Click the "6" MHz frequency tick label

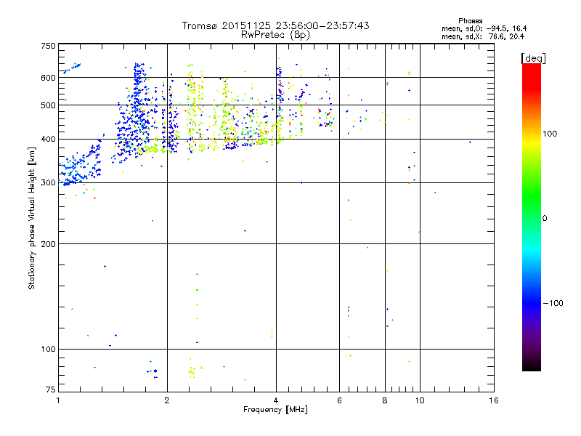339,400
